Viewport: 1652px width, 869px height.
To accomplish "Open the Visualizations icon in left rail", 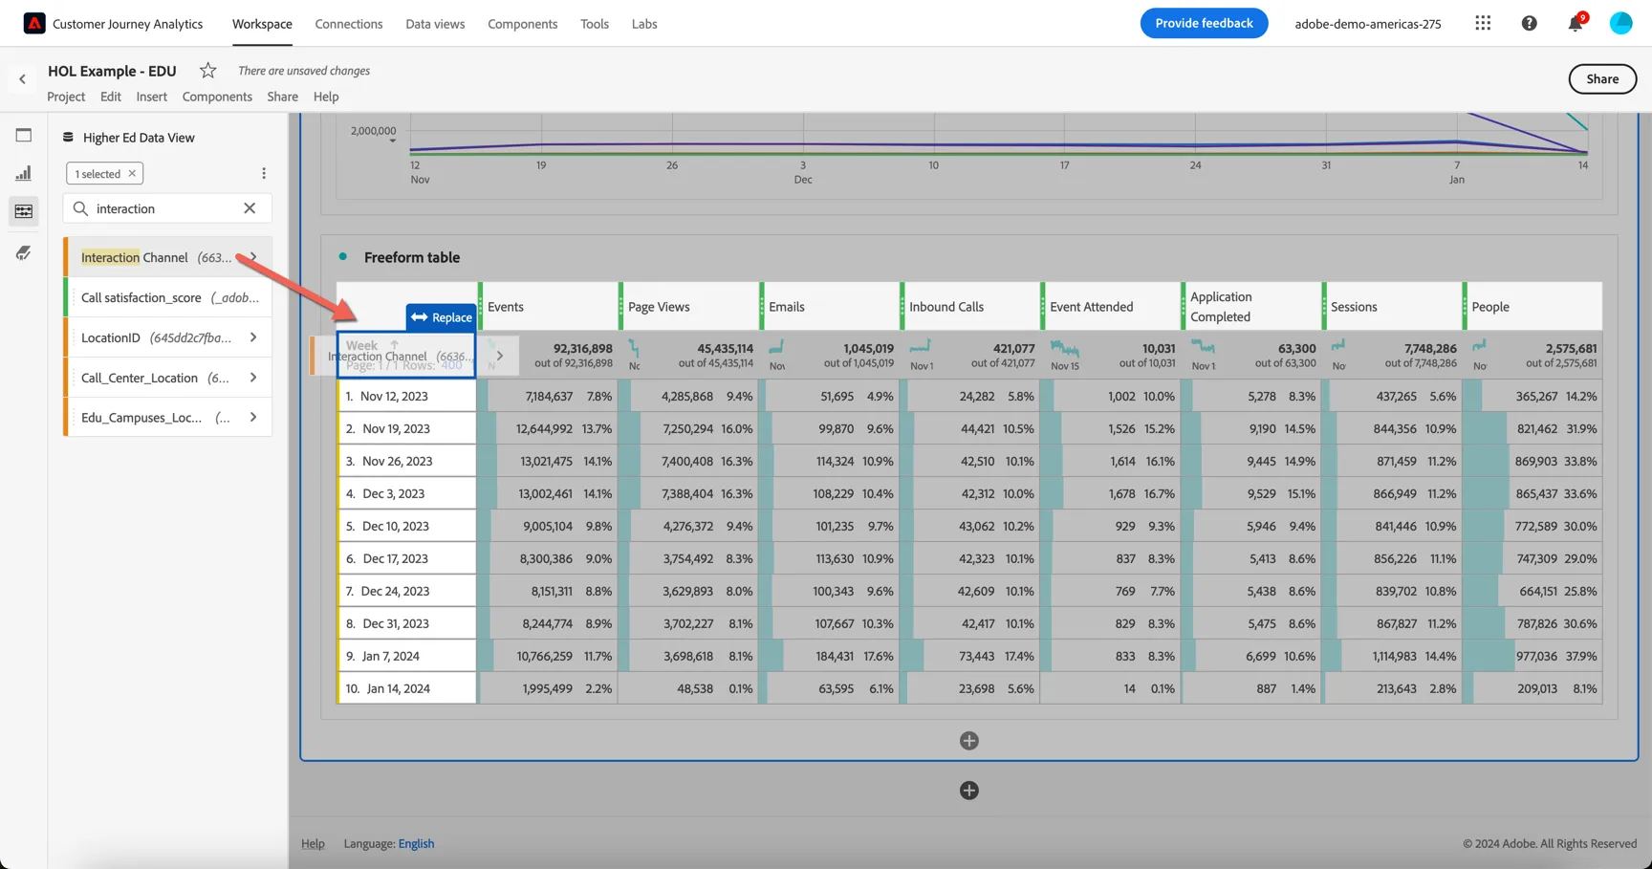I will 24,173.
